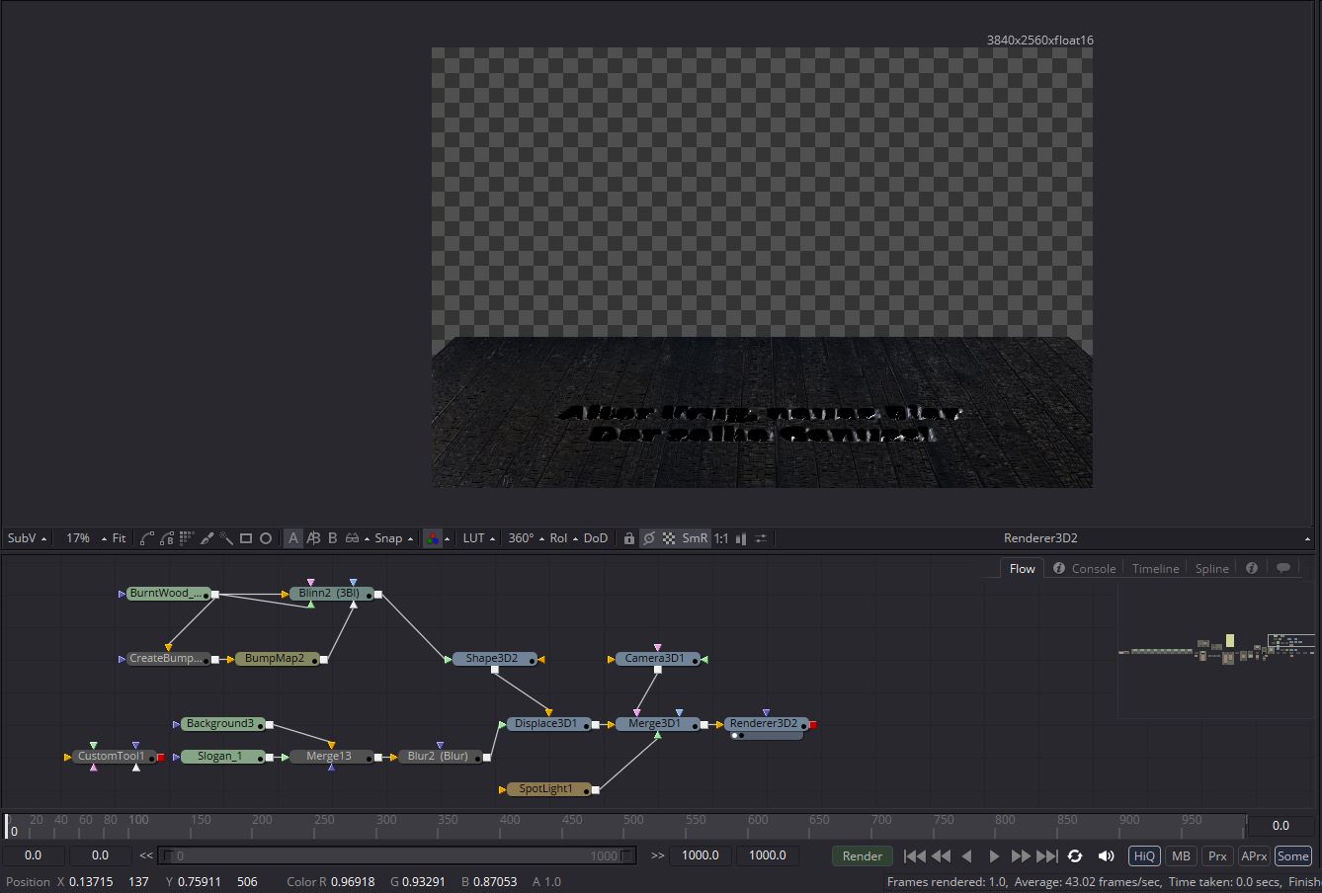Toggle the audio speaker icon
Image resolution: width=1322 pixels, height=893 pixels.
[x=1106, y=856]
